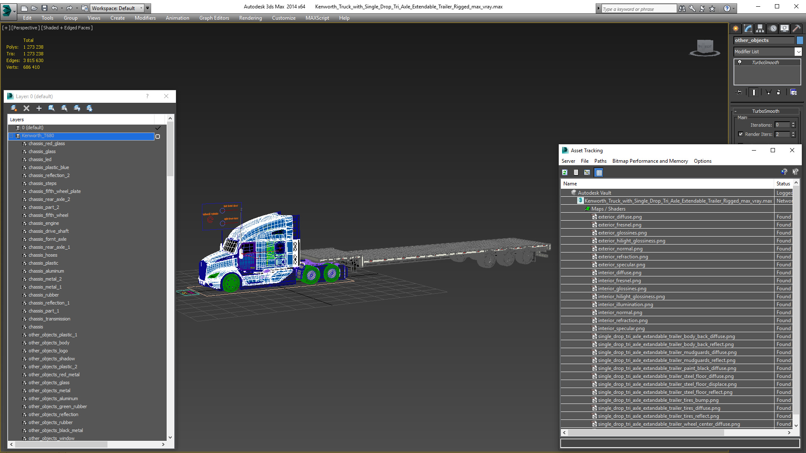Open the Graph Editors menu
Viewport: 806px width, 453px height.
[x=214, y=18]
